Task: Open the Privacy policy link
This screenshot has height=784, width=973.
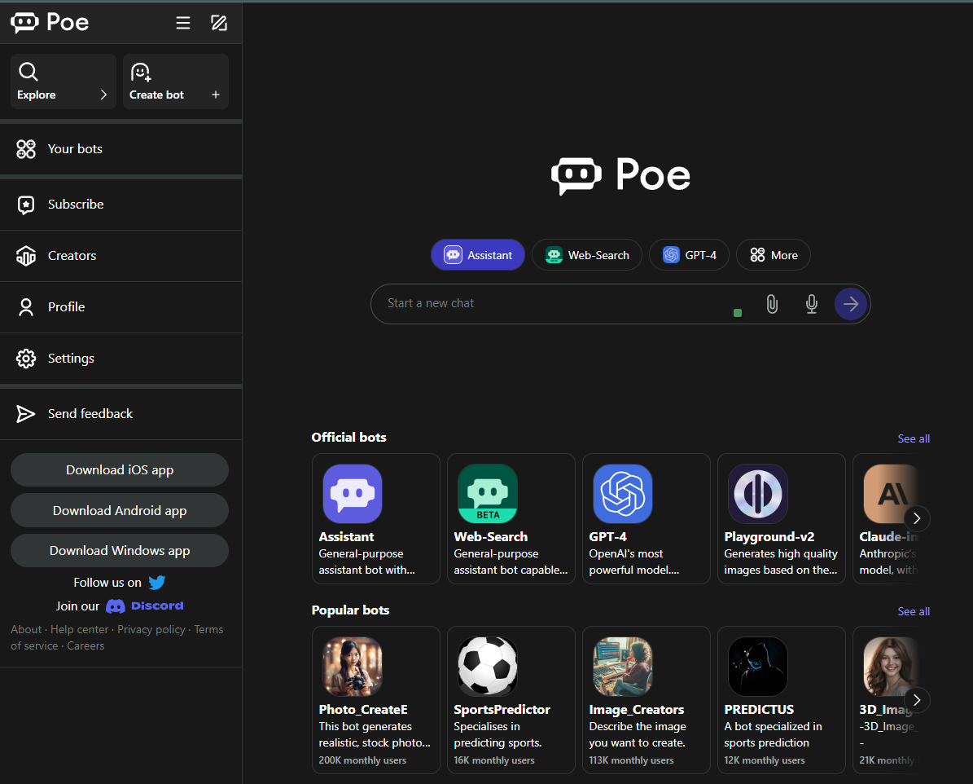Action: 151,629
